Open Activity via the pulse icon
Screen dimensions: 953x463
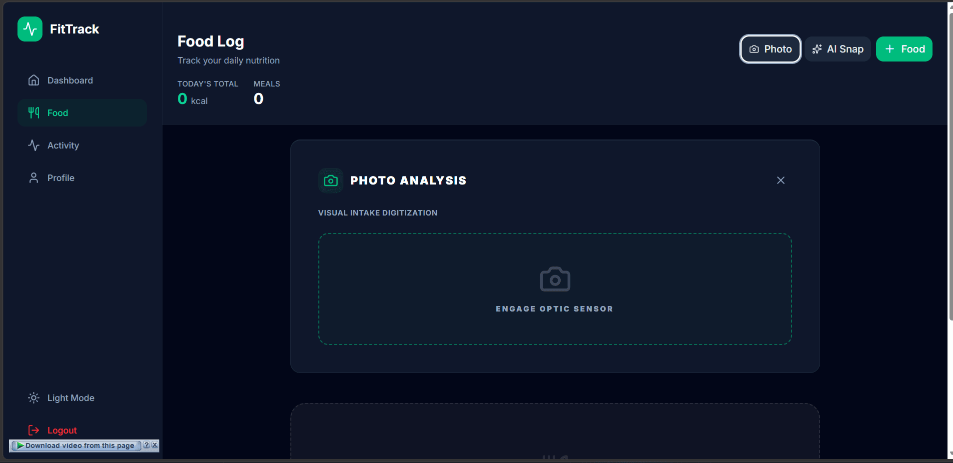tap(33, 145)
